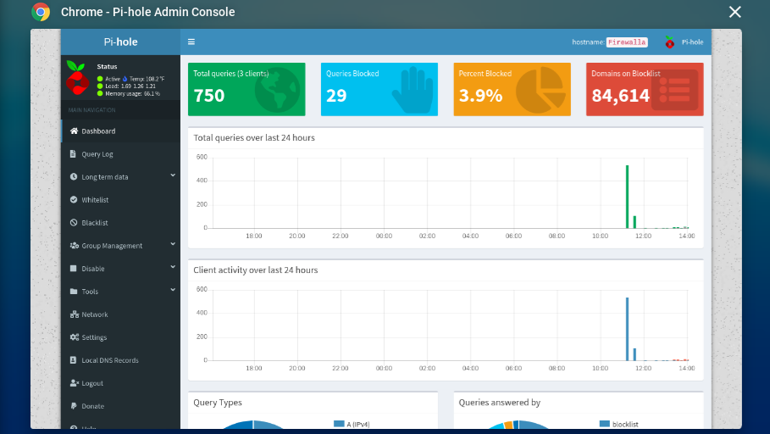The image size is (770, 434).
Task: Click the Query Log file icon
Action: (x=73, y=153)
